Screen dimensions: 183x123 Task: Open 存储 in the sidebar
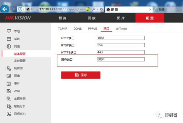pyautogui.click(x=17, y=91)
